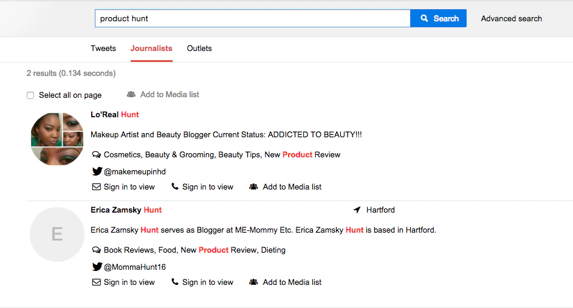Open Advanced search
The width and height of the screenshot is (573, 308).
click(511, 18)
